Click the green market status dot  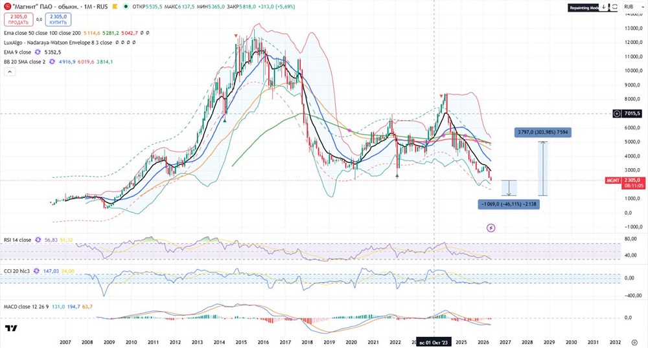pos(126,6)
